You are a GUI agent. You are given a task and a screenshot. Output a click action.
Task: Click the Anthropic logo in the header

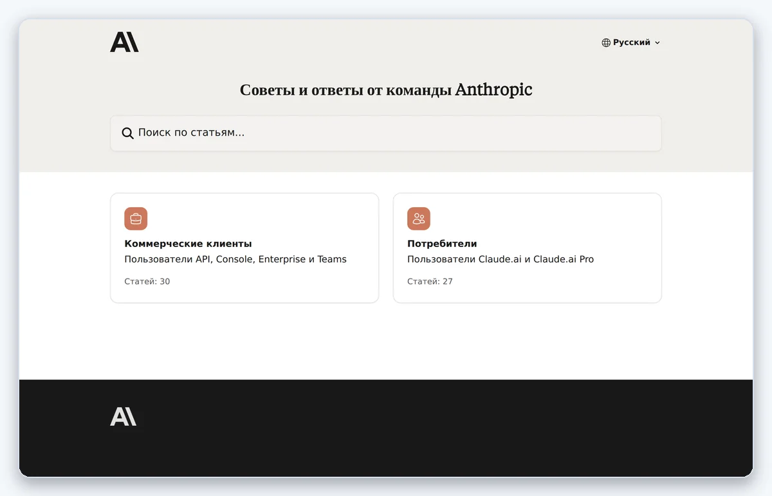[124, 42]
